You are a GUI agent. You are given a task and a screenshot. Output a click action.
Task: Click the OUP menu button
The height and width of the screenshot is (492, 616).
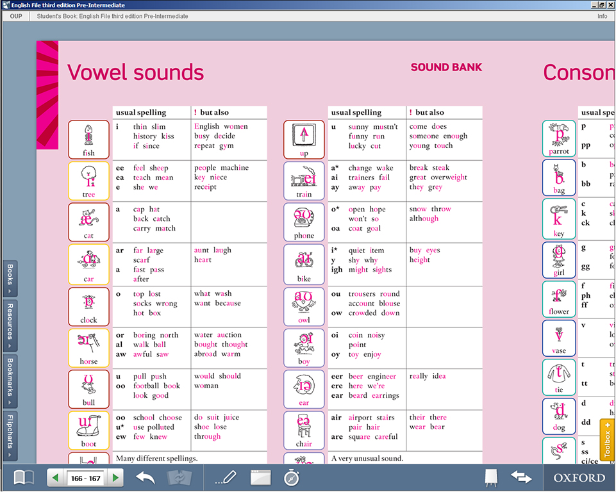point(16,16)
